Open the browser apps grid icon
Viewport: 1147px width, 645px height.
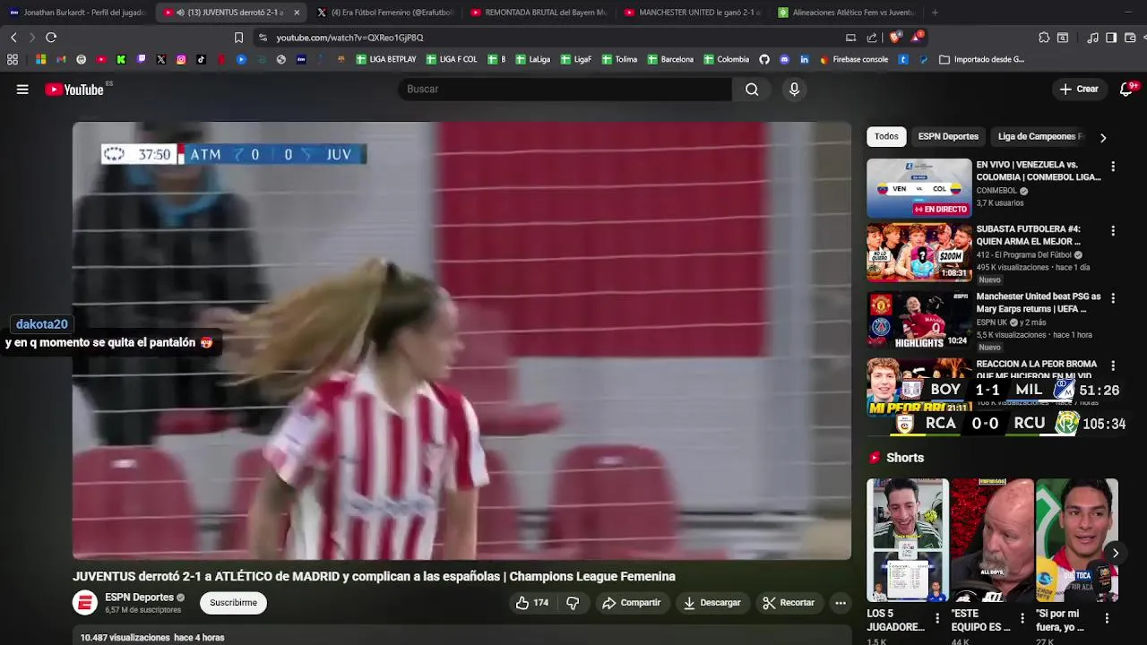pos(13,60)
